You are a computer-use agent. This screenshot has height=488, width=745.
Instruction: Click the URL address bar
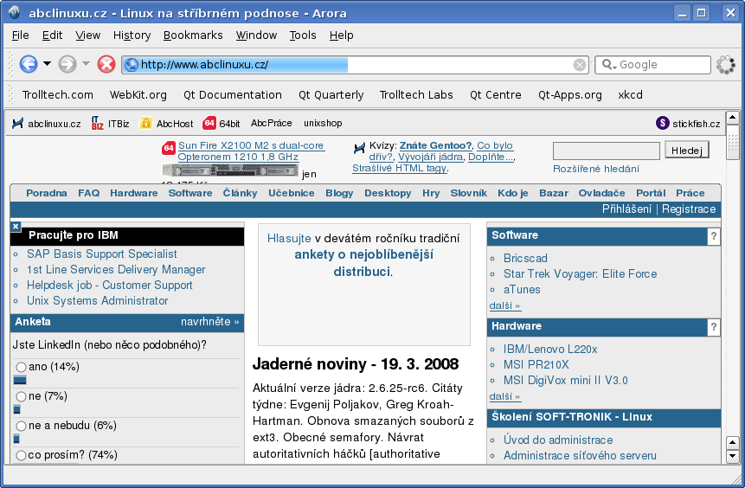(x=356, y=65)
